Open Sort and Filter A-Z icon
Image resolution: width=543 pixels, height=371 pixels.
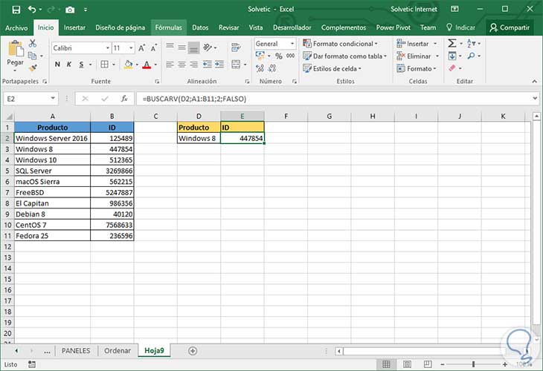[472, 44]
